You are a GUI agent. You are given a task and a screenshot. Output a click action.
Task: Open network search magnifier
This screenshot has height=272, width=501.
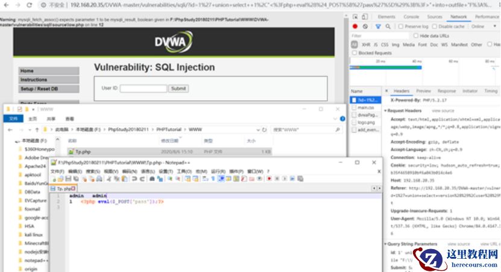tap(388, 27)
